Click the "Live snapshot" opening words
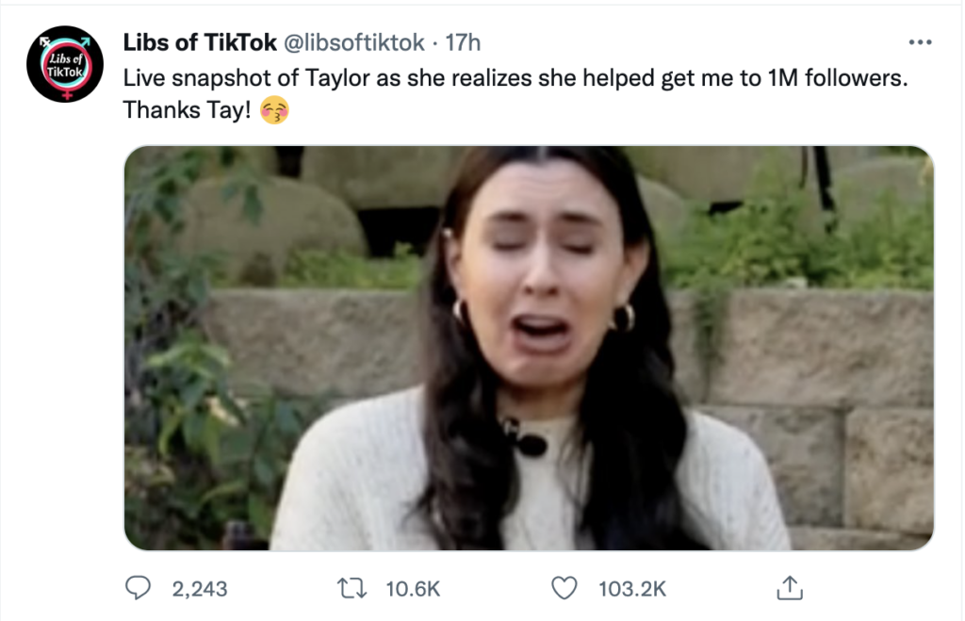Screen dimensions: 965x621 184,78
